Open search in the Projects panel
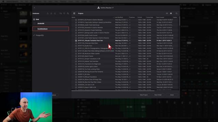The height and width of the screenshot is (122, 218). (176, 14)
